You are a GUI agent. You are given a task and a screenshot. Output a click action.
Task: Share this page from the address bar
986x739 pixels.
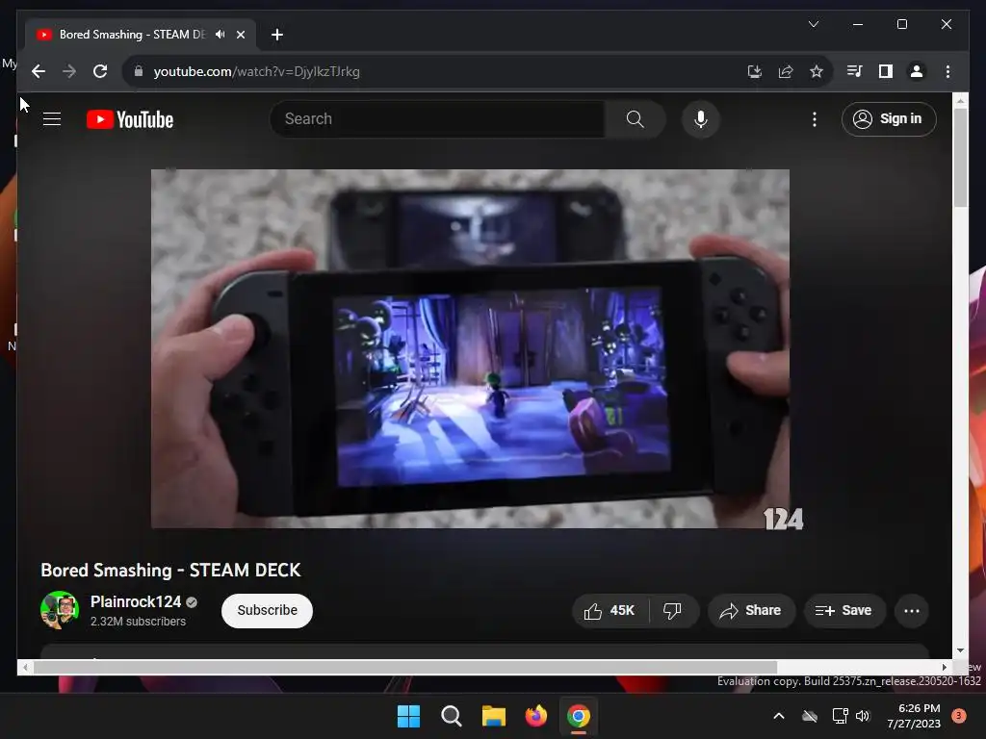[786, 71]
